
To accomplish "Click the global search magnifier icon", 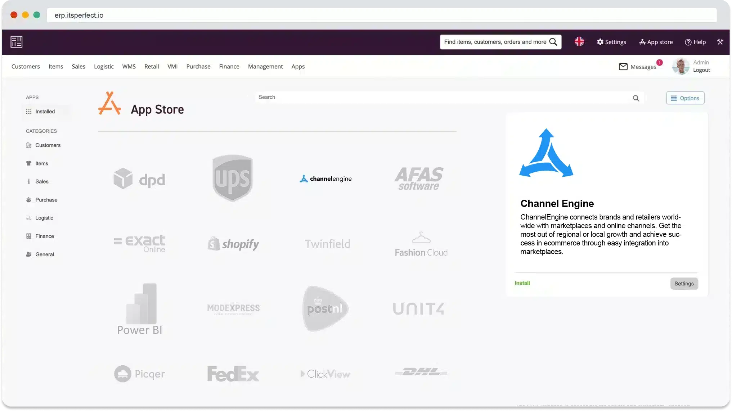I will (x=553, y=42).
